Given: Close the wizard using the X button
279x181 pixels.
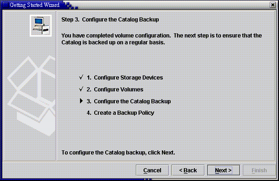Looking at the screenshot, I should click(x=273, y=5).
